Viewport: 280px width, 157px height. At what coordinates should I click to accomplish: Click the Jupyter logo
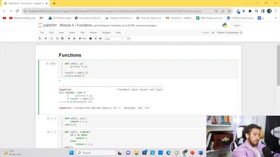tap(48, 25)
